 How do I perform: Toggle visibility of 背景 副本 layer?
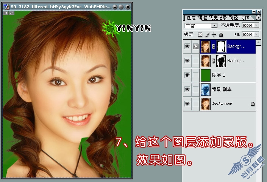[187, 89]
